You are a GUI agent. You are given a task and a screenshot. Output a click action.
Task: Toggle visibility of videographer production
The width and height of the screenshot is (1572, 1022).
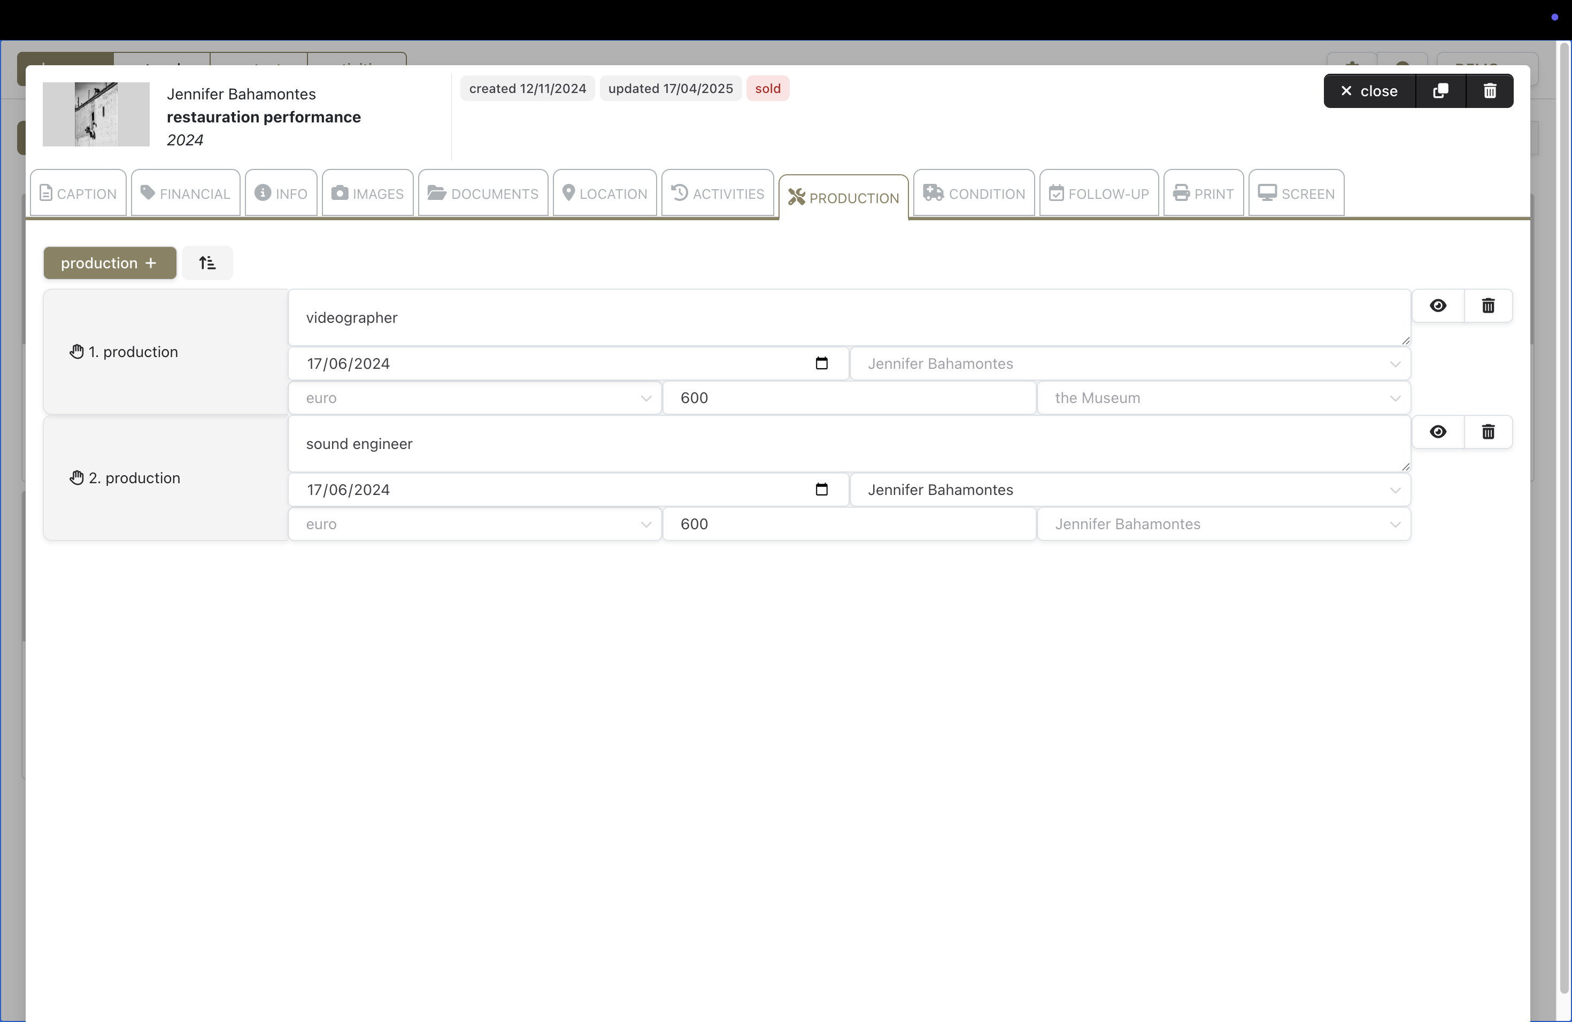(x=1438, y=306)
